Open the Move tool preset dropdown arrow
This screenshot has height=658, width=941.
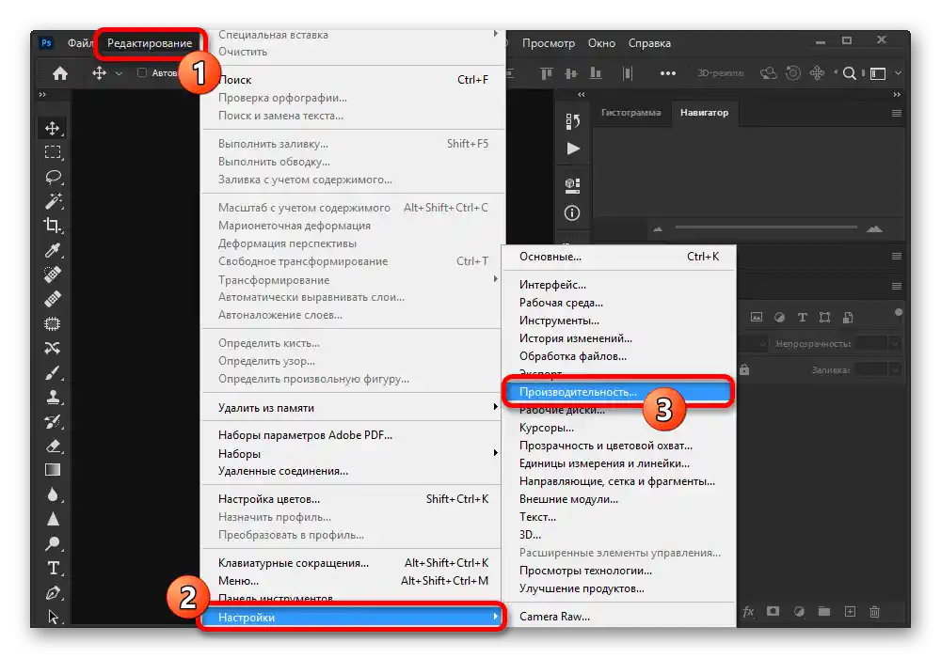[119, 73]
